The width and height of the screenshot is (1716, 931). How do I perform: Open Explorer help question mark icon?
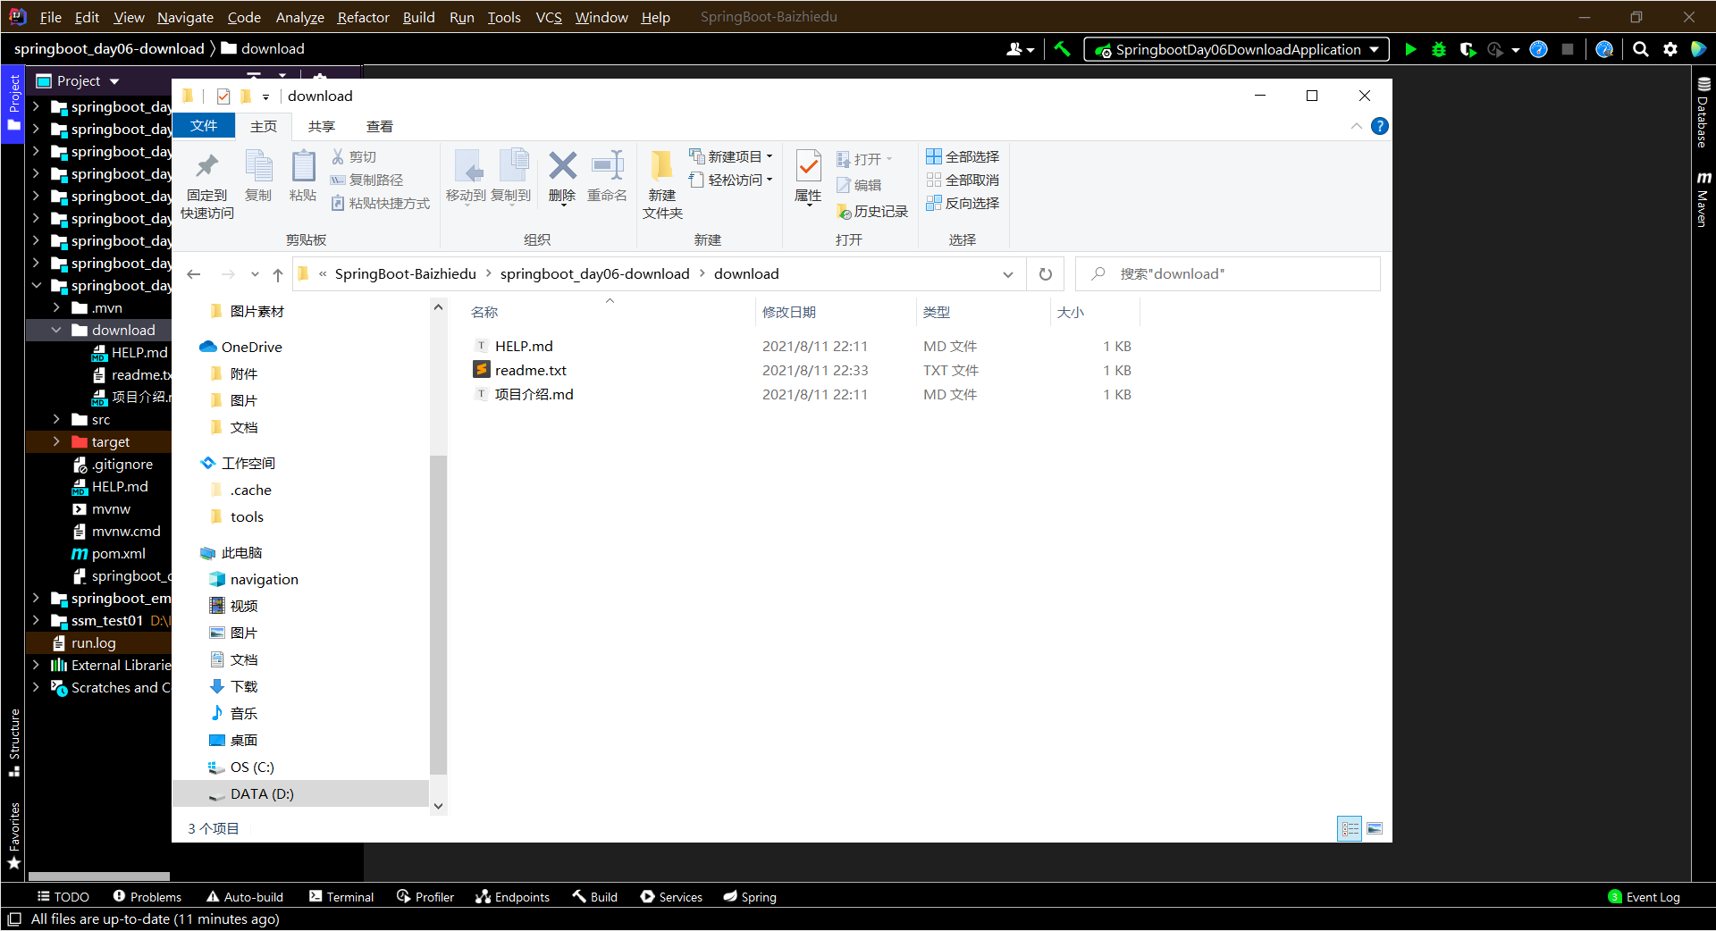(1380, 126)
